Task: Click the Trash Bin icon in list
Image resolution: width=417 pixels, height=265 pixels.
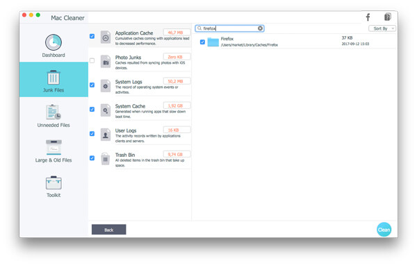Action: coord(106,159)
